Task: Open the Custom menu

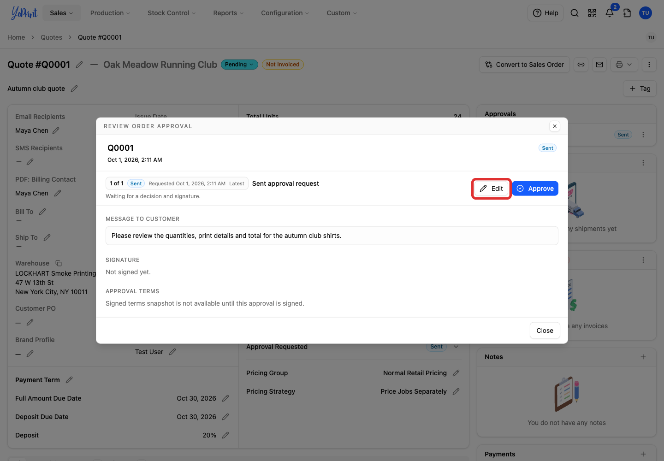Action: pos(342,13)
